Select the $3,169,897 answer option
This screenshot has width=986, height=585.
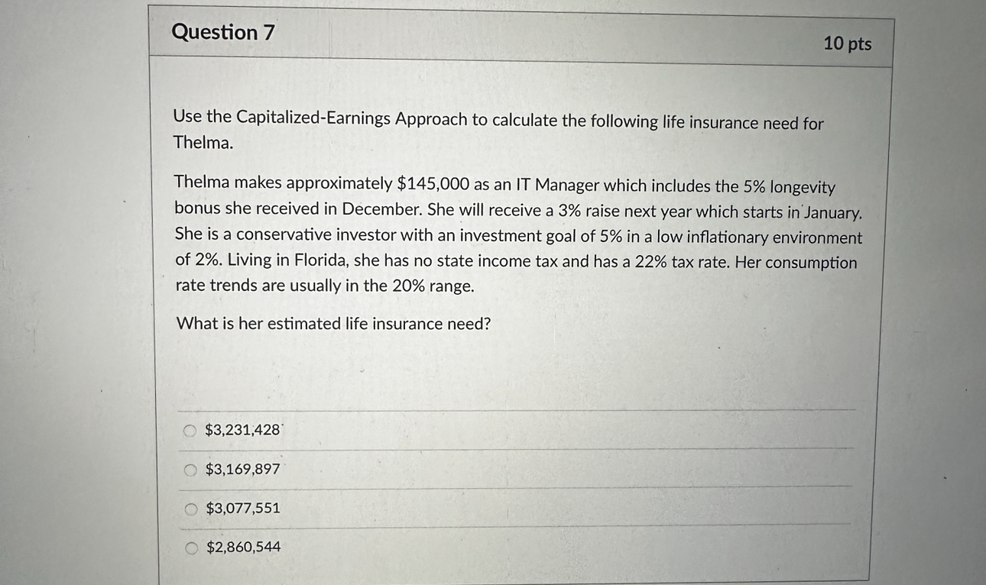[189, 470]
